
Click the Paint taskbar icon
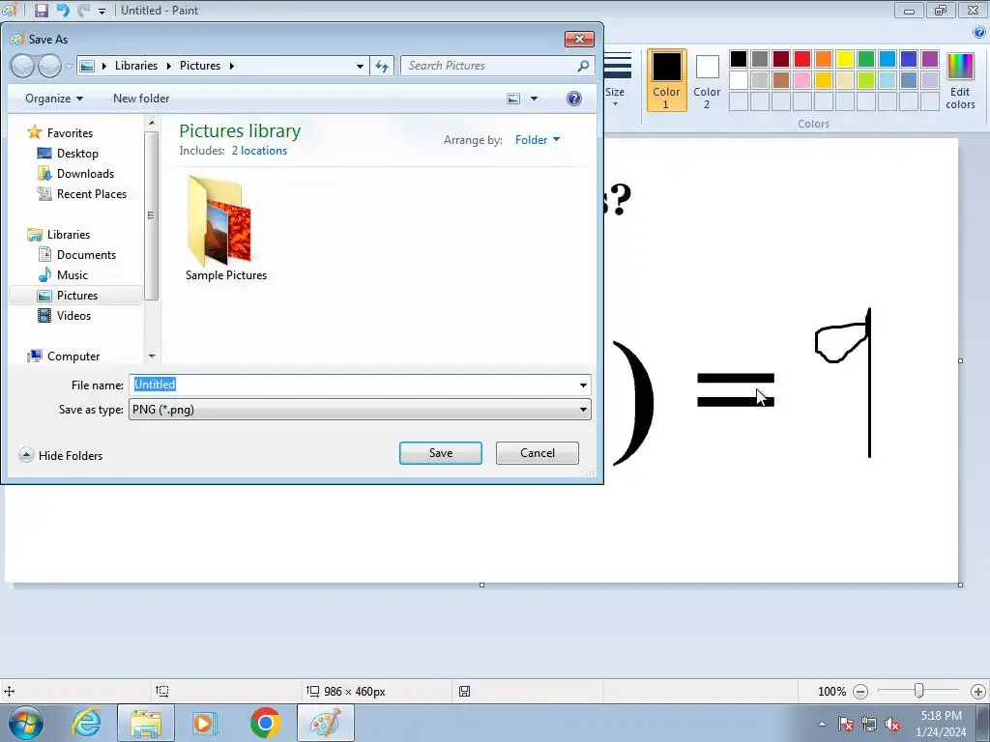326,723
